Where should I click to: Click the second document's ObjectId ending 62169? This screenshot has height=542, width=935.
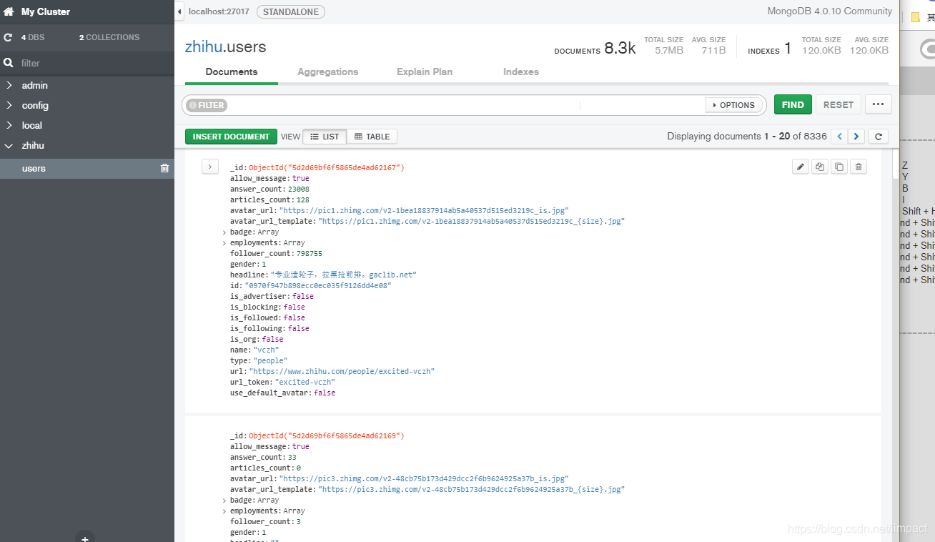coord(327,436)
